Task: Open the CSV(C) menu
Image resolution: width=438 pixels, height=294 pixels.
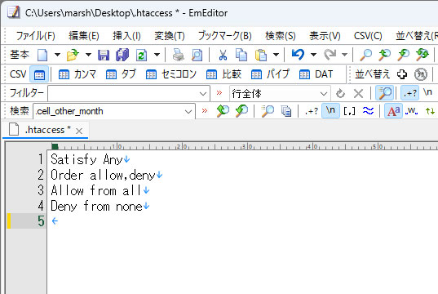Action: coord(368,36)
